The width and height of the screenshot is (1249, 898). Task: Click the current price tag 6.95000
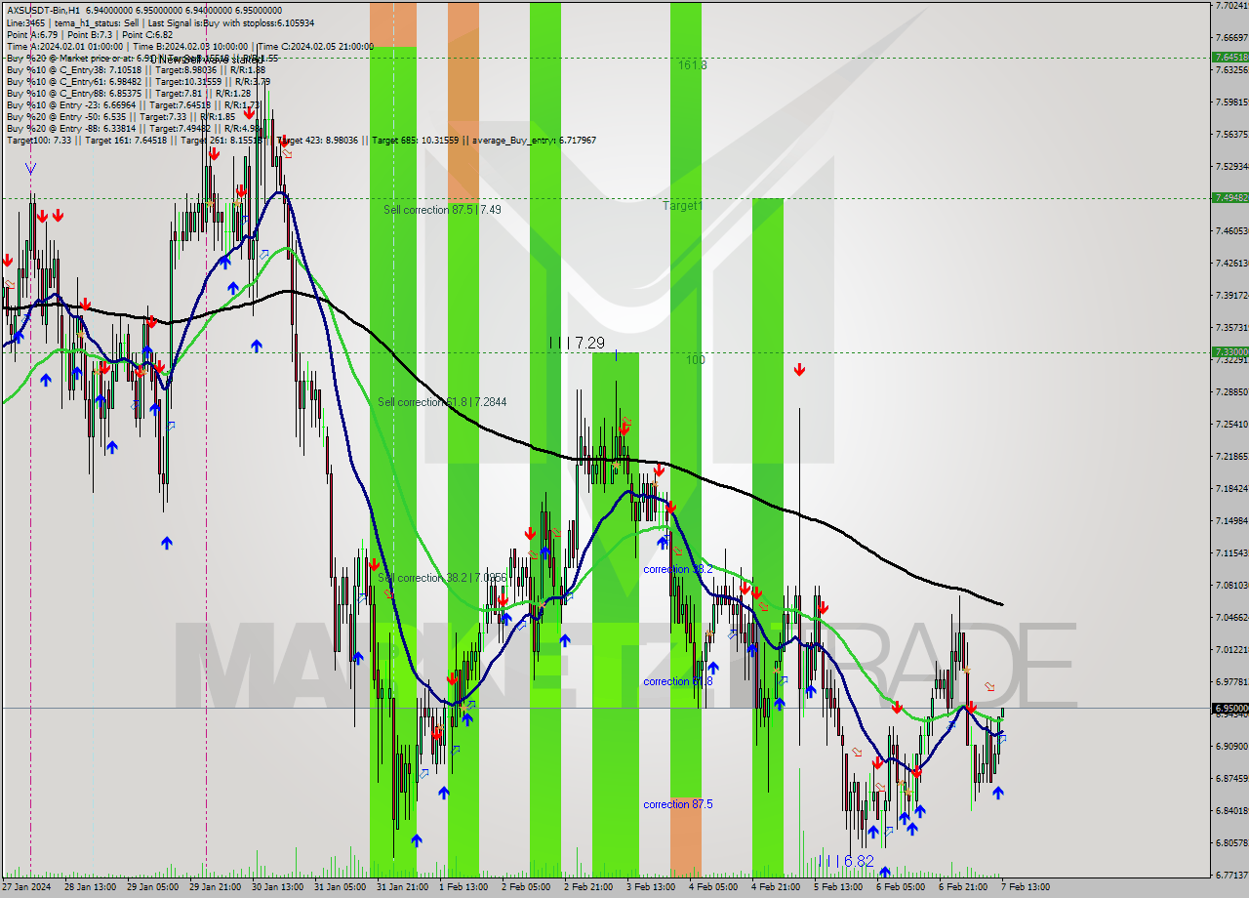tap(1229, 708)
